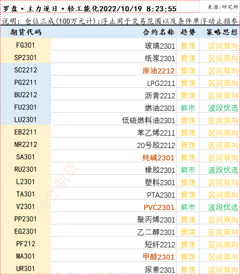Click 区间双向 strategy in 纯碱2301 row
The image size is (240, 275).
[223, 158]
